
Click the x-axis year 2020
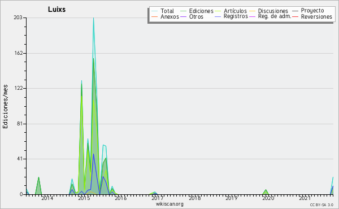coord(268,198)
